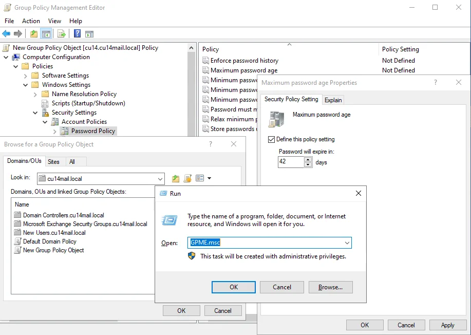Image resolution: width=471 pixels, height=335 pixels.
Task: Click the Password must meet policy row icon
Action: pos(205,109)
